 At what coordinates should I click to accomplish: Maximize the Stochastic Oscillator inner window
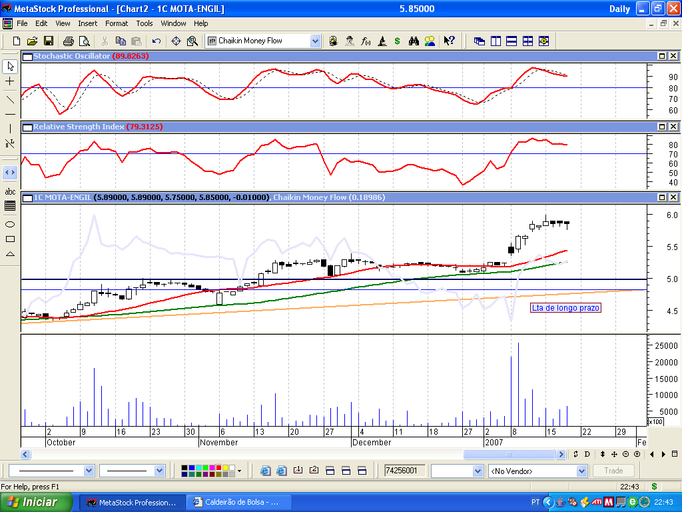tap(663, 57)
